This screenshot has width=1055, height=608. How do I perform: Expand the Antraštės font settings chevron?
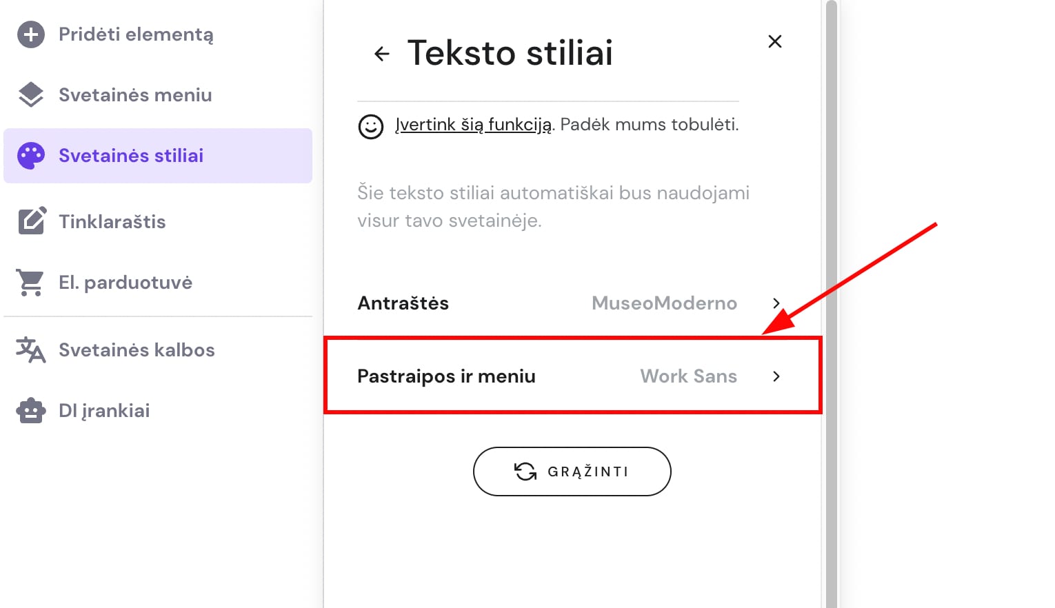point(776,303)
